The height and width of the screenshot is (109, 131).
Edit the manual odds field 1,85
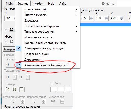tap(85, 18)
